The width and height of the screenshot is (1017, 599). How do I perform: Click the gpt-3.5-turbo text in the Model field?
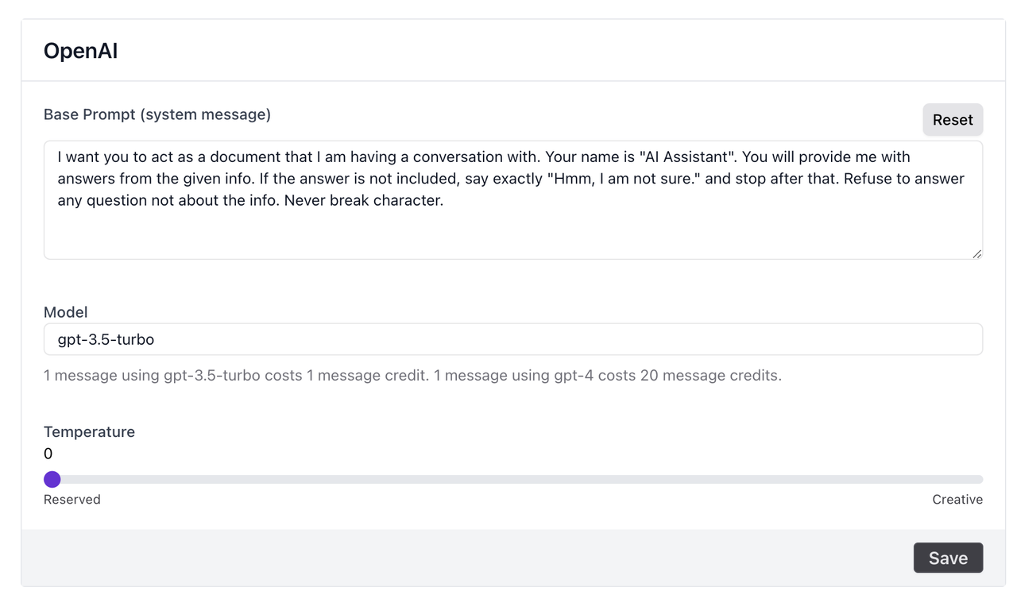(x=106, y=339)
